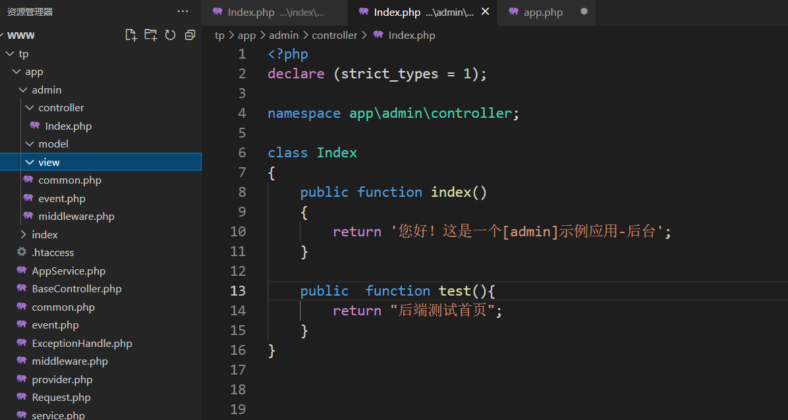Click the gear icon beside .htaccess

pyautogui.click(x=22, y=252)
